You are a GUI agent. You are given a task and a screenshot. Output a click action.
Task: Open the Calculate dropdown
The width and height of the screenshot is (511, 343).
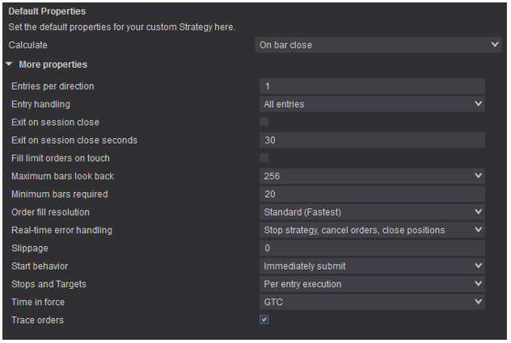[x=378, y=45]
